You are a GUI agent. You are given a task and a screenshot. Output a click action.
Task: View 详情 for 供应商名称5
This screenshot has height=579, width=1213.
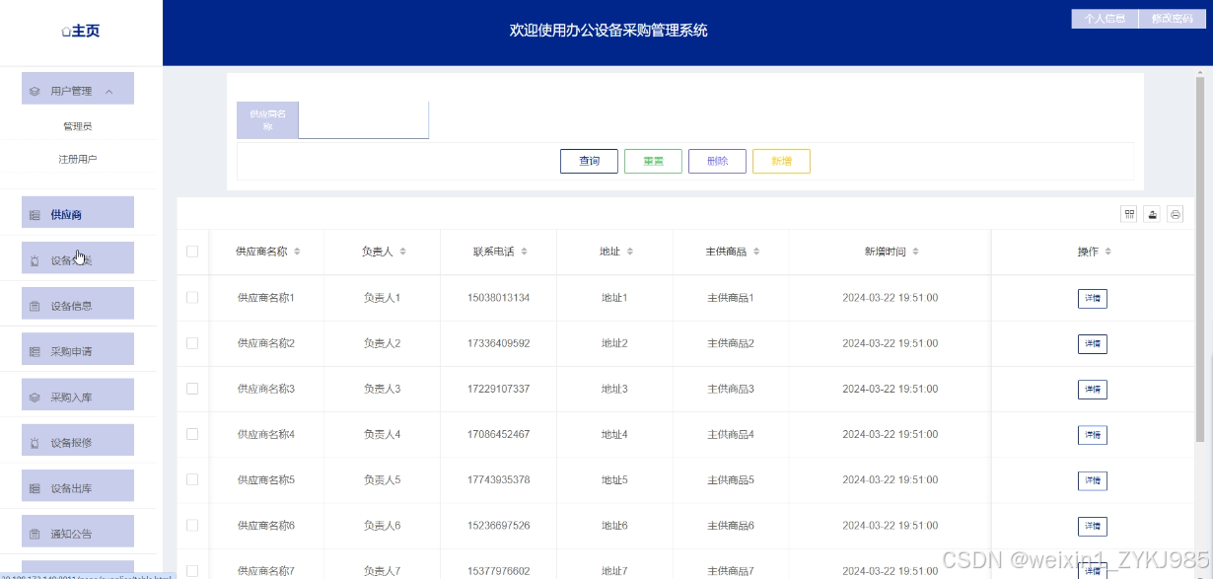coord(1093,480)
